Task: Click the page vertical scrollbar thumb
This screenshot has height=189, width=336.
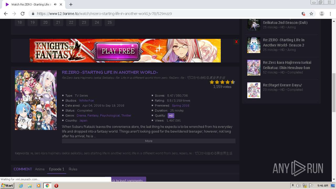Action: [334, 93]
